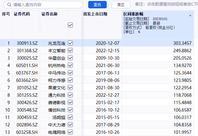Uncheck the checkbox for 电魂网络

click(x=70, y=132)
